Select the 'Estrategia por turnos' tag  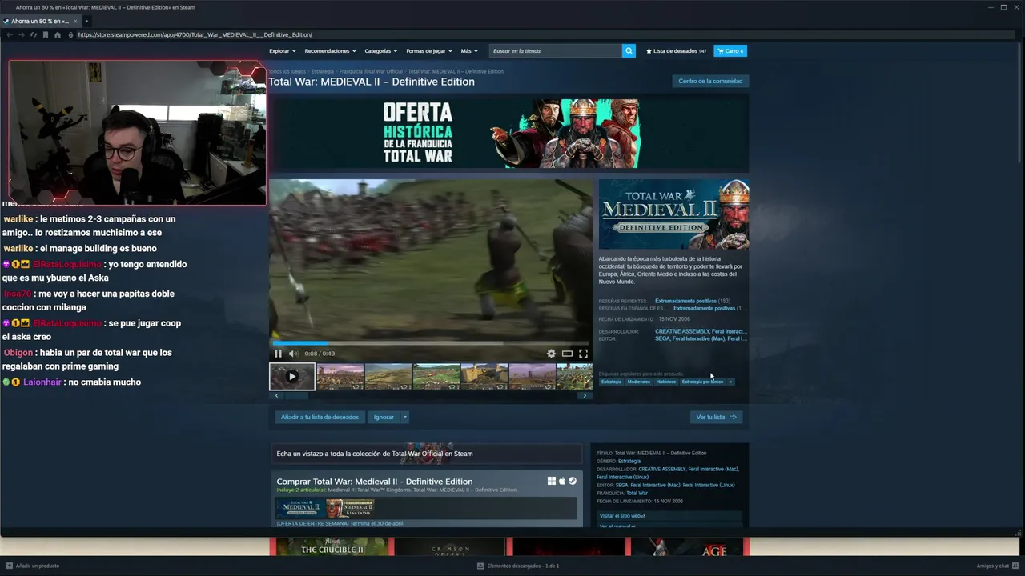pyautogui.click(x=702, y=382)
